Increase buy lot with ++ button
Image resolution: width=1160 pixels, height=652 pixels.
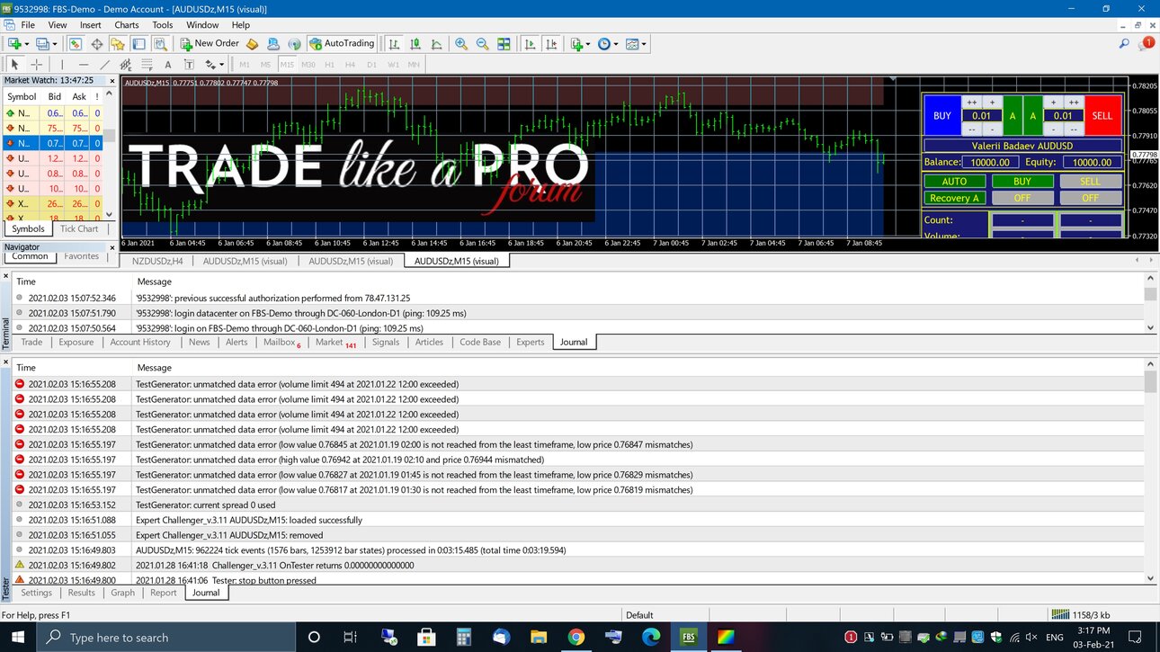coord(972,102)
